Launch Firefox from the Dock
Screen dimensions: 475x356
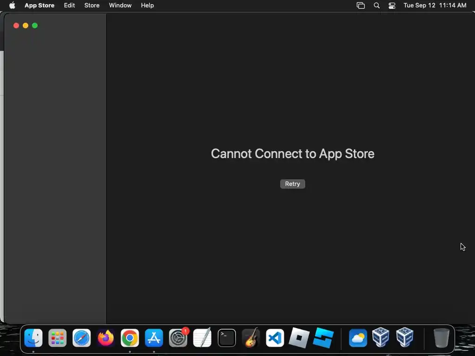pyautogui.click(x=106, y=338)
